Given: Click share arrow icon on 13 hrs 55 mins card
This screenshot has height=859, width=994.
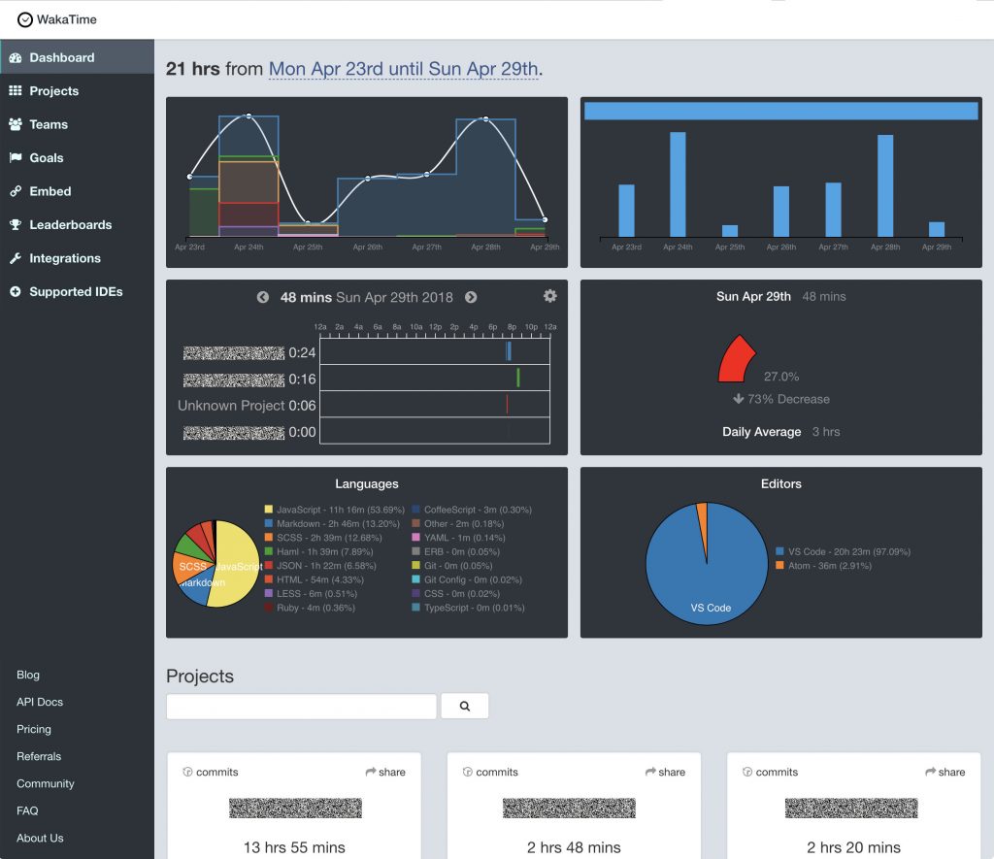Looking at the screenshot, I should click(370, 772).
